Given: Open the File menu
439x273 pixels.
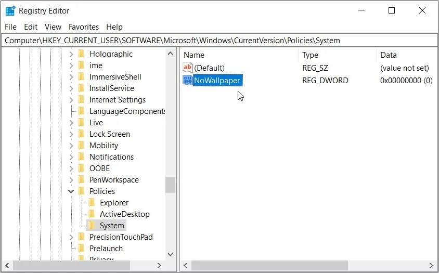Looking at the screenshot, I should point(10,27).
